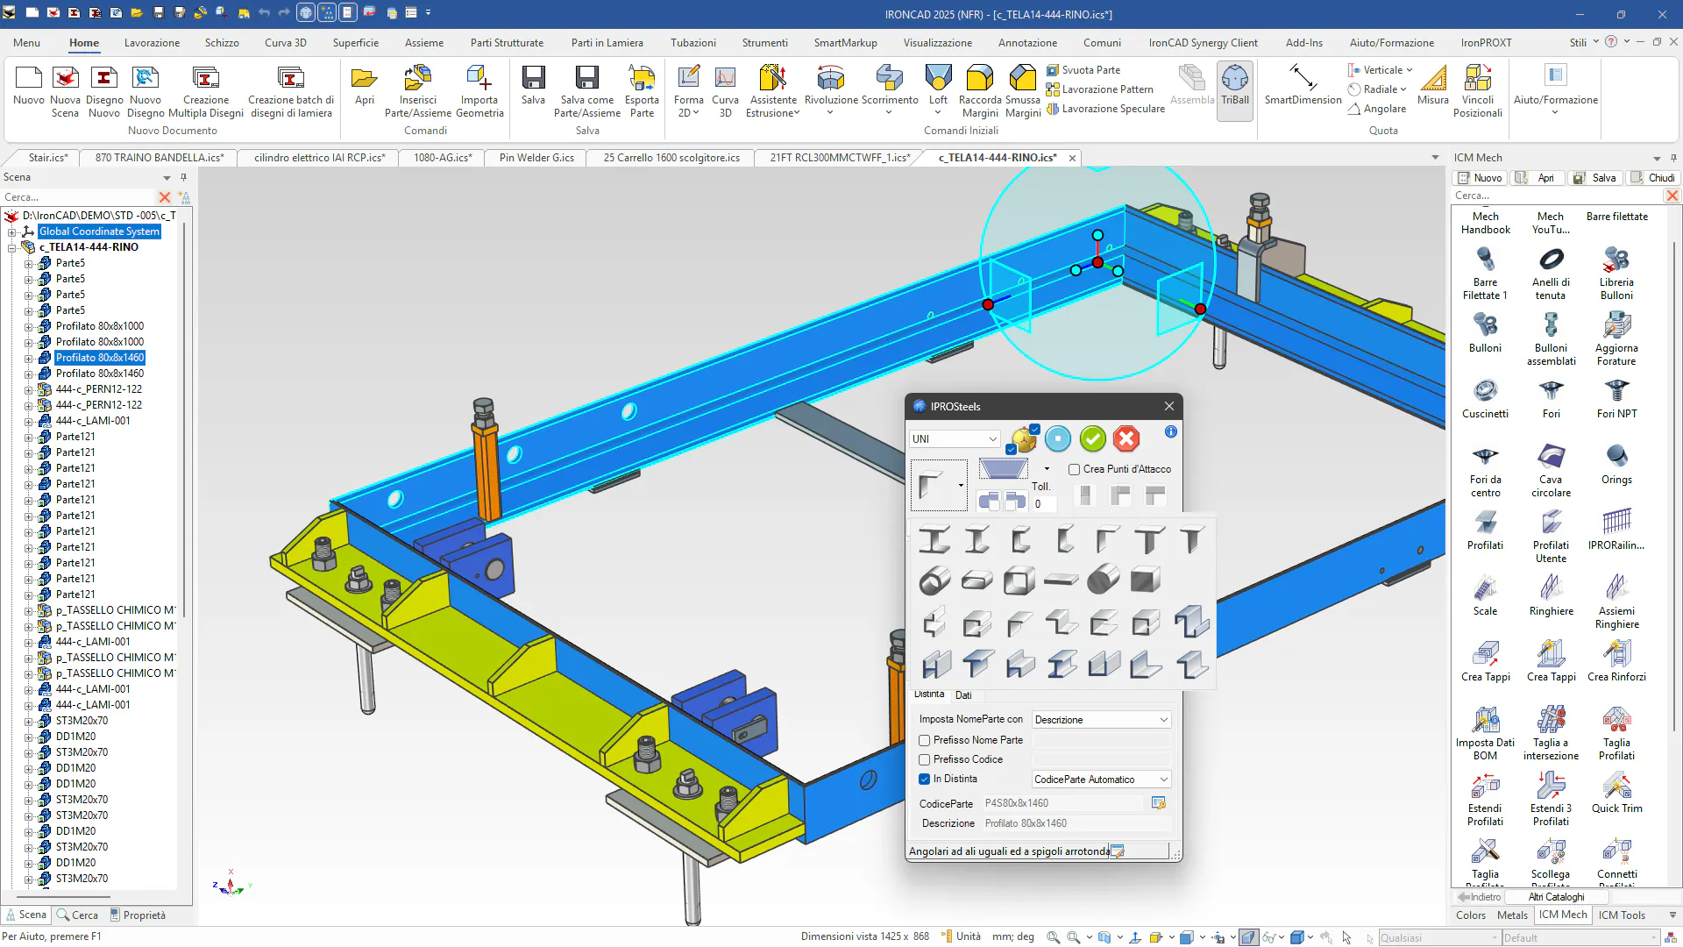Expand the Profilato 80x8x1460 tree node
Screen dimensions: 1683x947
tap(28, 358)
